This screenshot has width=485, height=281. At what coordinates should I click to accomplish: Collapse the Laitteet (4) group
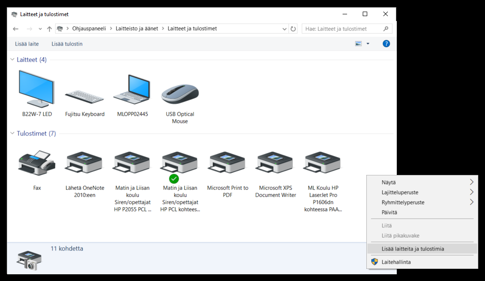click(x=13, y=60)
